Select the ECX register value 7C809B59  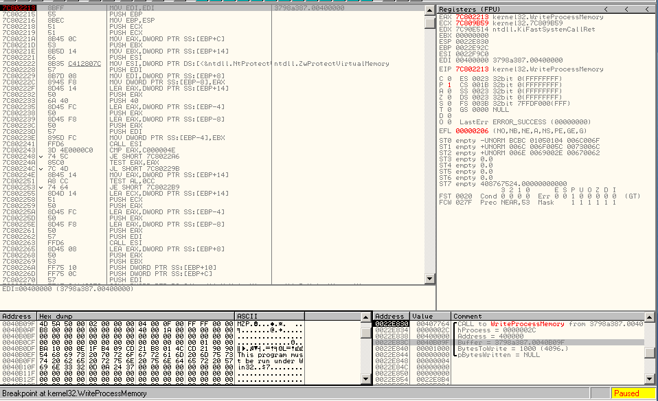tap(472, 23)
